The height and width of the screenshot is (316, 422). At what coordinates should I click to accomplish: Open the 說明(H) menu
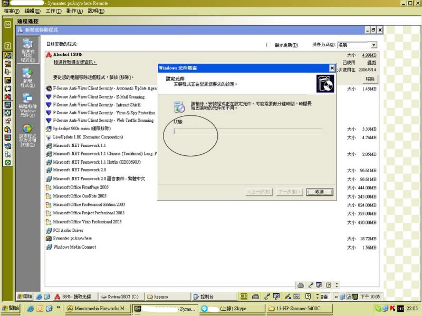point(96,11)
